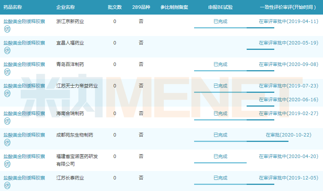Click the 仿 icon in the 海南合瑞制药 row

(7, 121)
